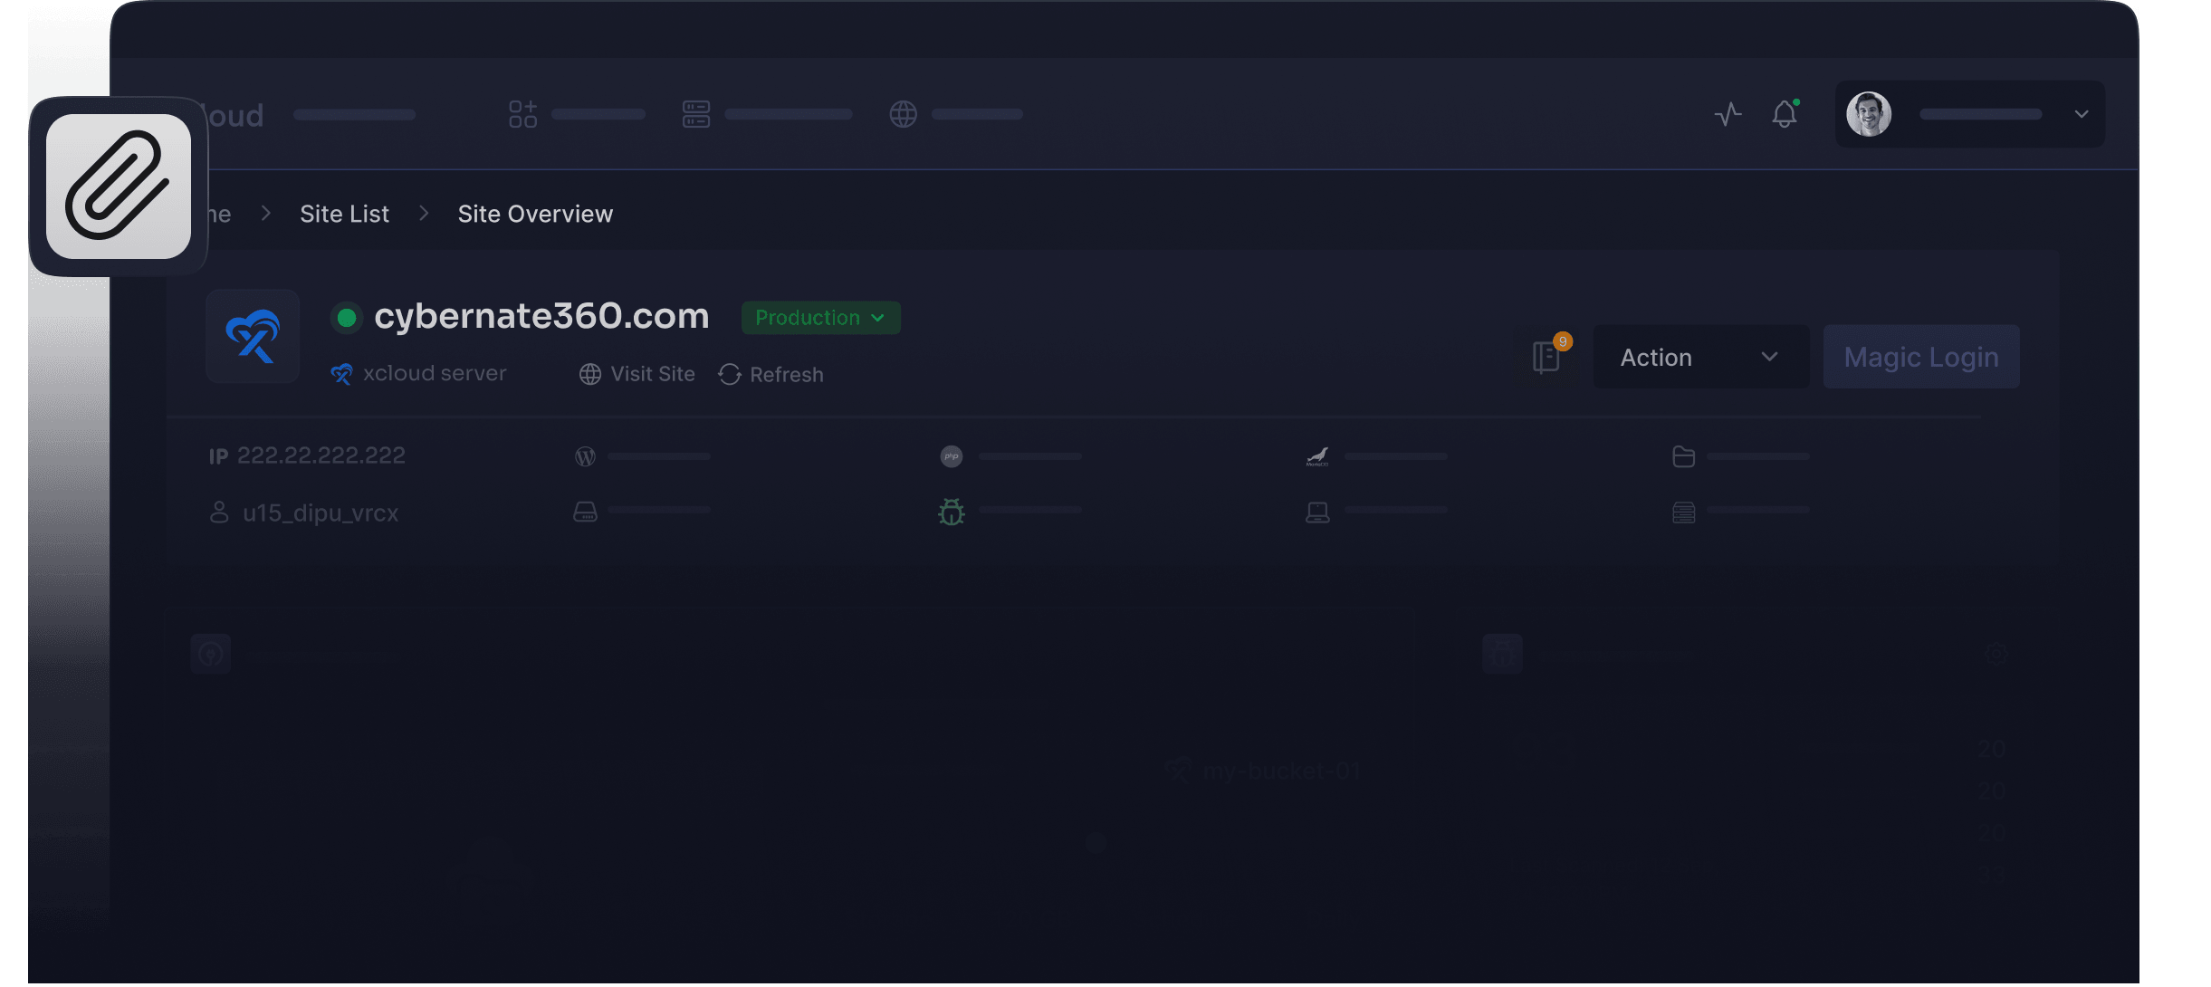Expand the user profile chevron menu
This screenshot has height=987, width=2211.
tap(2081, 114)
